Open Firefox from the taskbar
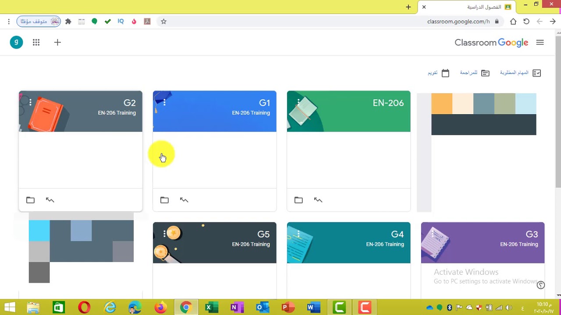Viewport: 561px width, 315px height. point(160,308)
